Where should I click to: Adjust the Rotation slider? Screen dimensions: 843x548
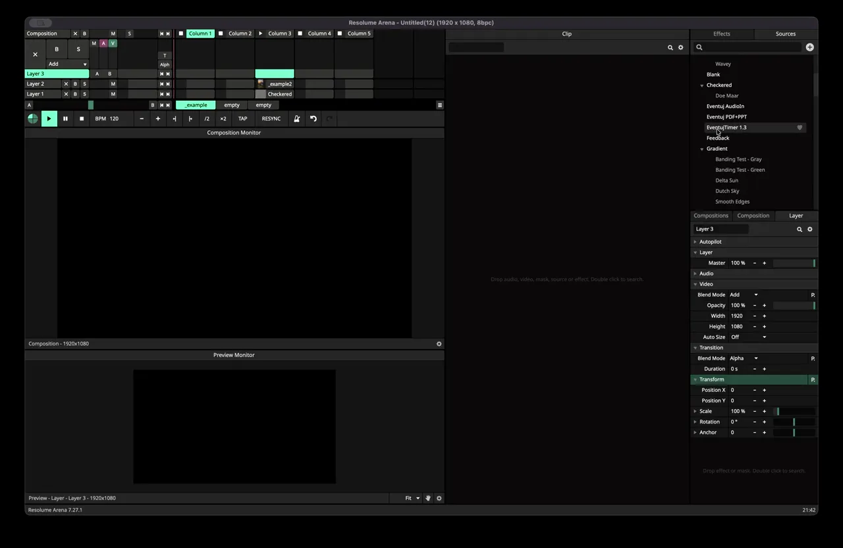(794, 422)
